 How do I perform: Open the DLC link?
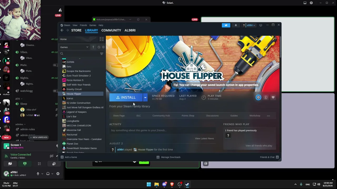tap(138, 116)
